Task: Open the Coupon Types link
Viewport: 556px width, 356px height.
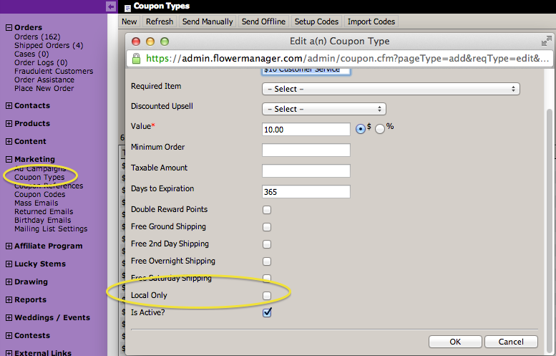Action: click(39, 177)
